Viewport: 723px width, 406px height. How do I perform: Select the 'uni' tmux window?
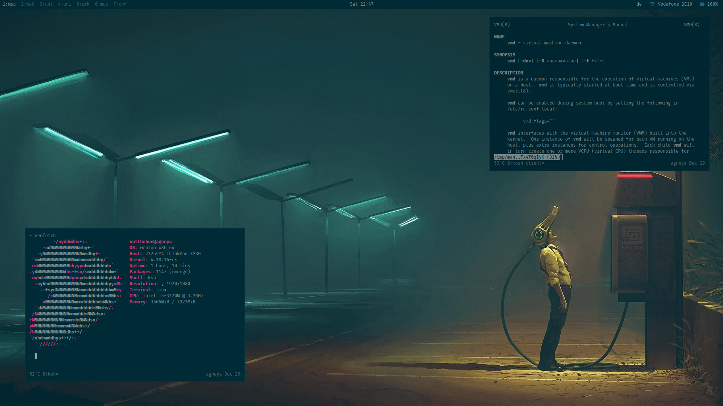tap(64, 4)
